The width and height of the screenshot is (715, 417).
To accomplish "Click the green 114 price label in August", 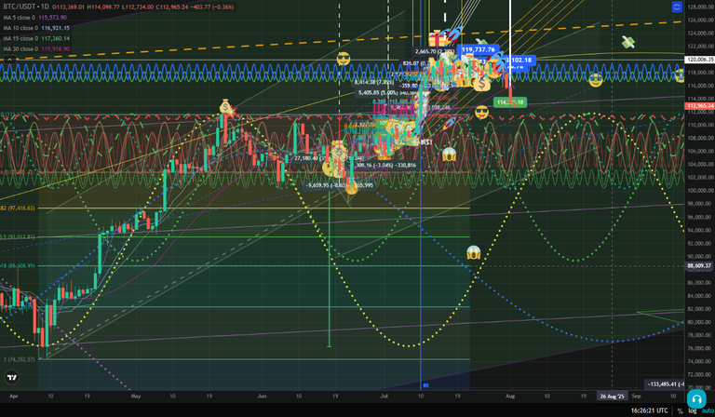I will tap(510, 102).
